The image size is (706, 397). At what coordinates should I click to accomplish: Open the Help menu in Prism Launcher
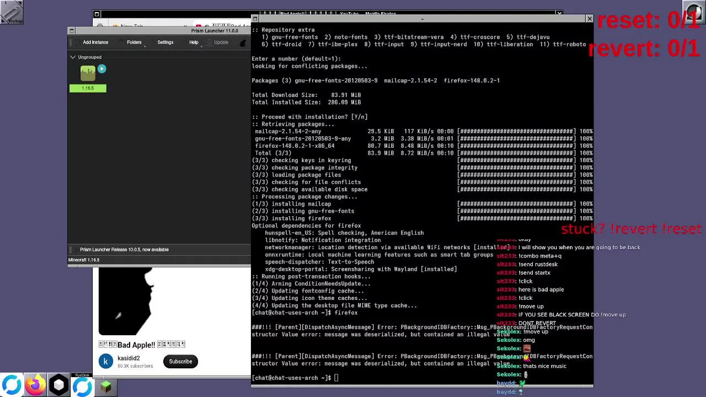[194, 42]
